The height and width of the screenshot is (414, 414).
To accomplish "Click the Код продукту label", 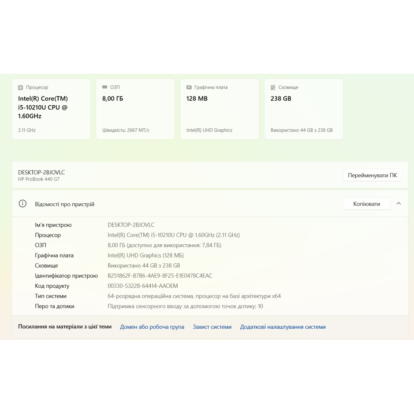I will click(x=52, y=286).
